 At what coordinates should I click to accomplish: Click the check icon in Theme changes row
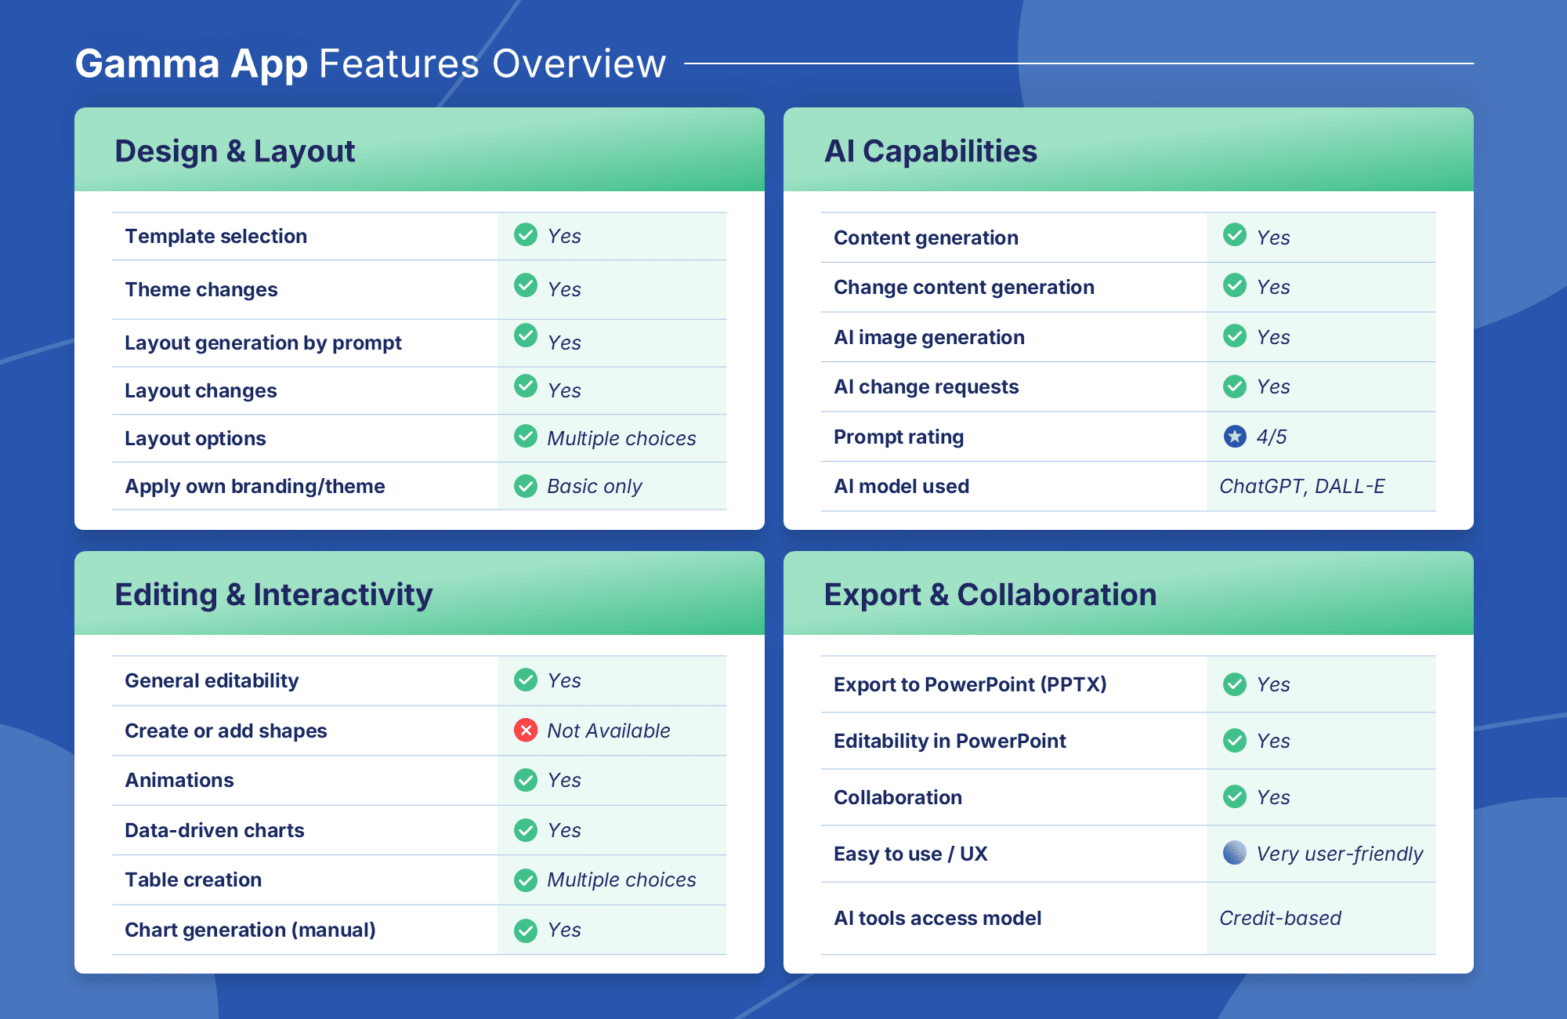pyautogui.click(x=526, y=285)
